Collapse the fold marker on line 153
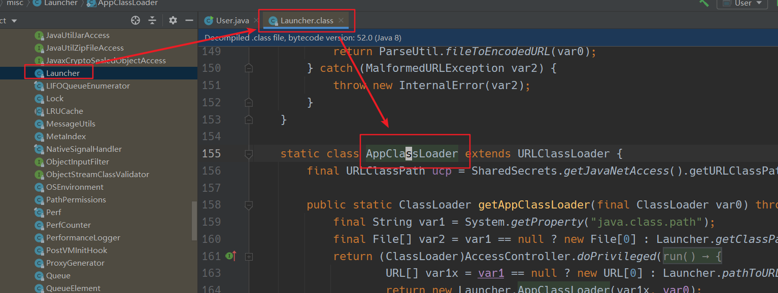This screenshot has height=293, width=778. point(249,119)
